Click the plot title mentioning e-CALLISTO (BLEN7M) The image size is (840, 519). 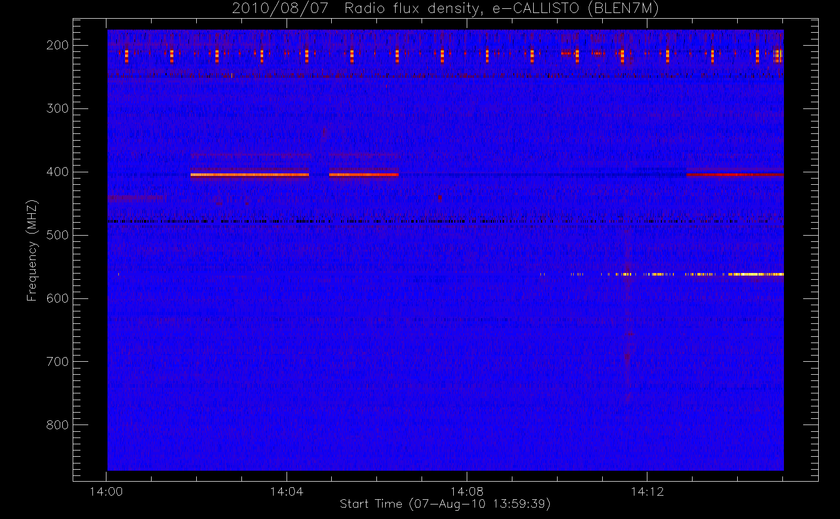click(445, 9)
